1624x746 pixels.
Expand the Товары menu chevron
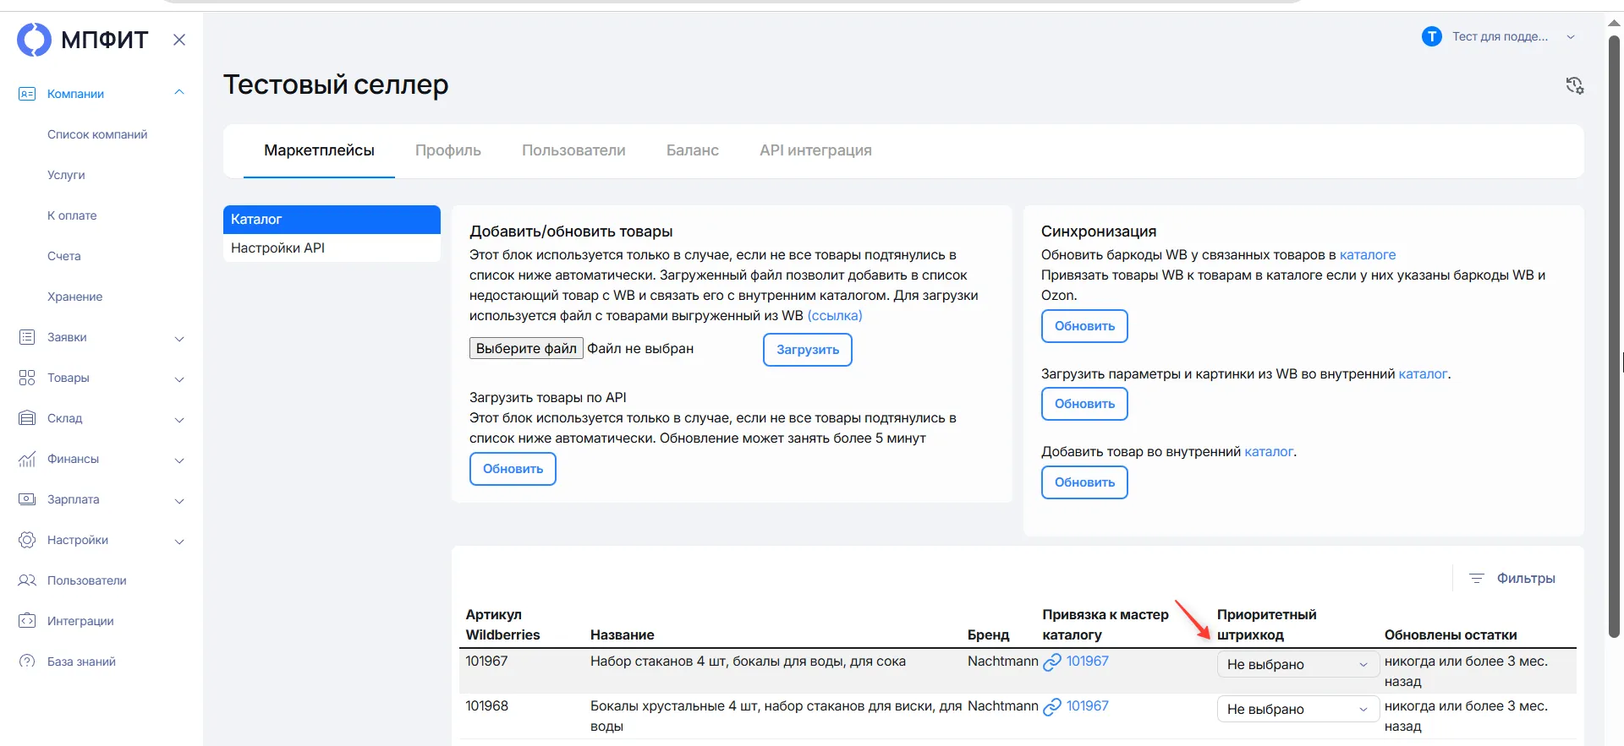click(x=179, y=378)
